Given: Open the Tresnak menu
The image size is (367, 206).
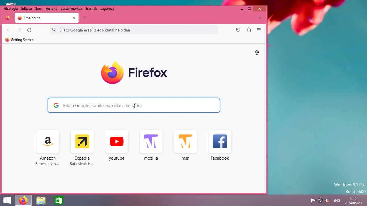Looking at the screenshot, I should (x=91, y=9).
